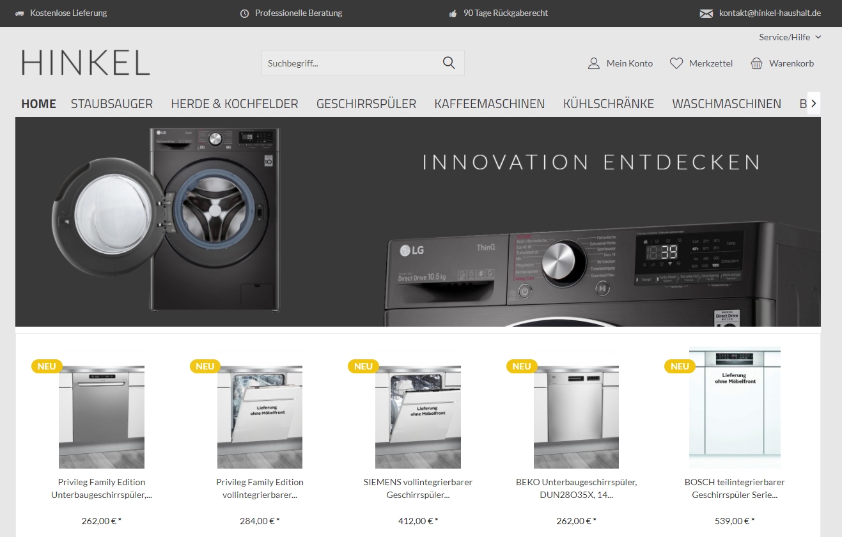Click the thumbs-up Rückgaberecht icon

453,13
